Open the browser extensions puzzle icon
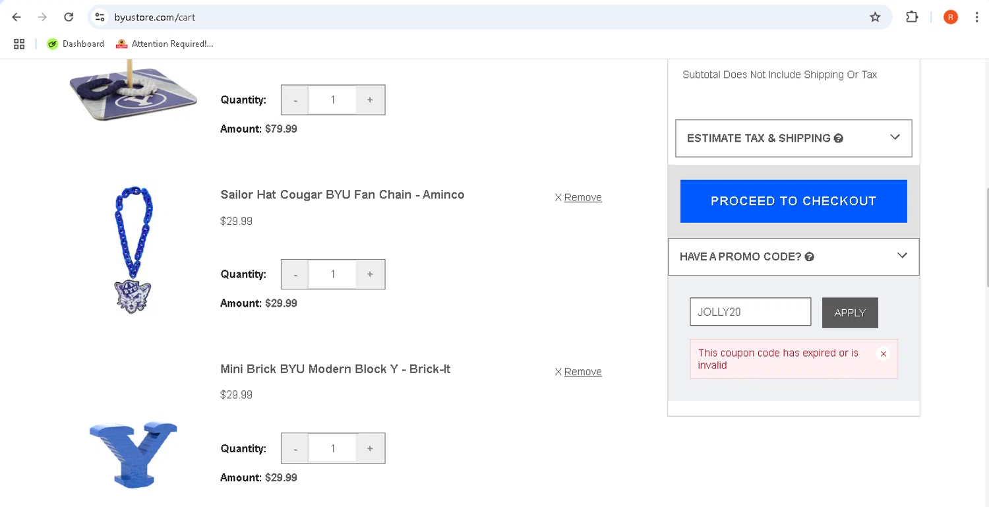This screenshot has height=507, width=989. tap(912, 17)
